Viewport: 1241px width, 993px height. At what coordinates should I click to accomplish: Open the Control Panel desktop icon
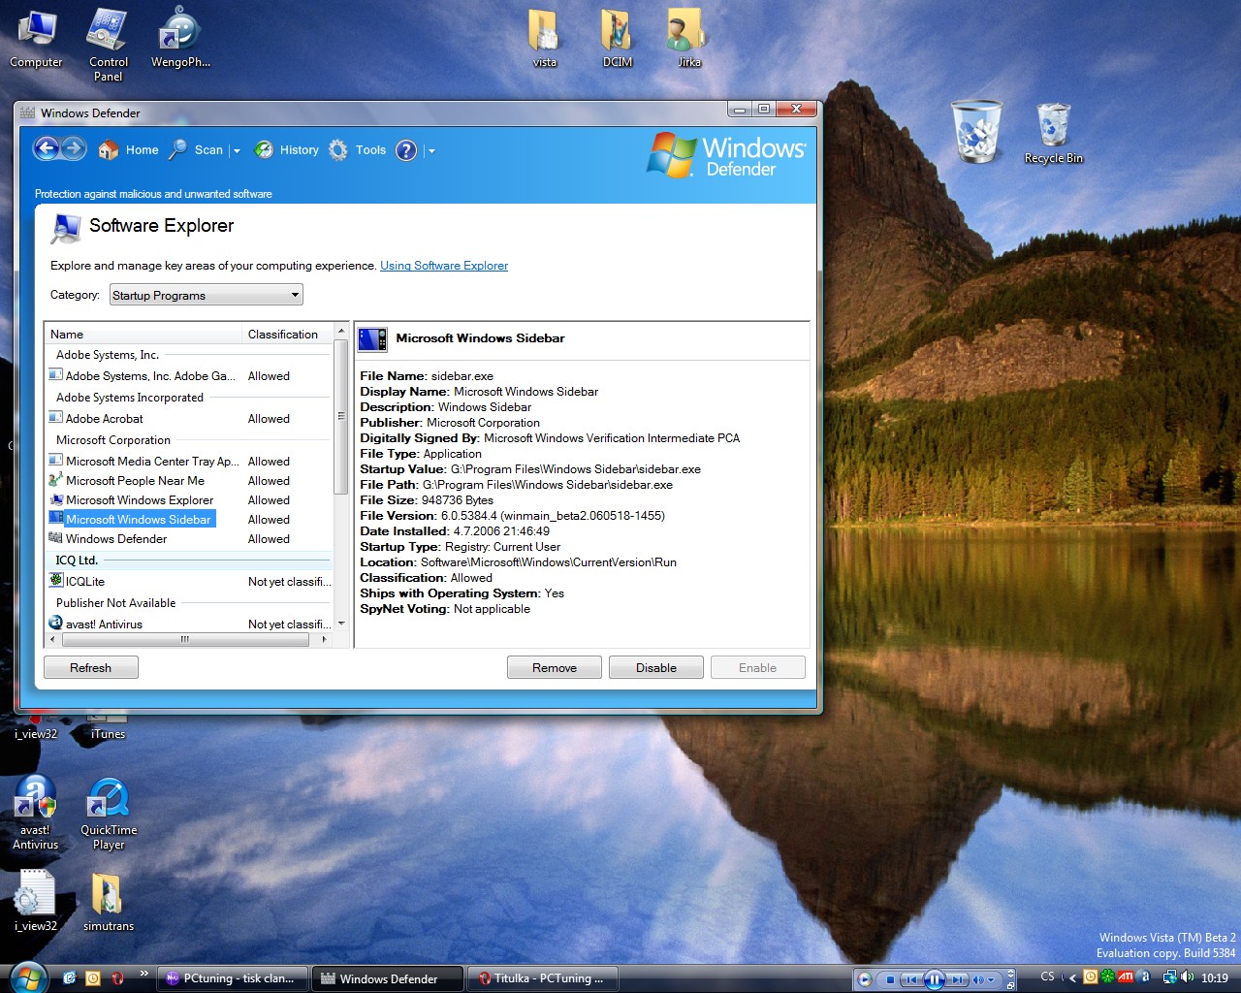108,46
